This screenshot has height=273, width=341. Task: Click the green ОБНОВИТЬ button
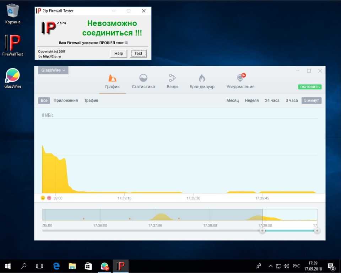(x=310, y=87)
